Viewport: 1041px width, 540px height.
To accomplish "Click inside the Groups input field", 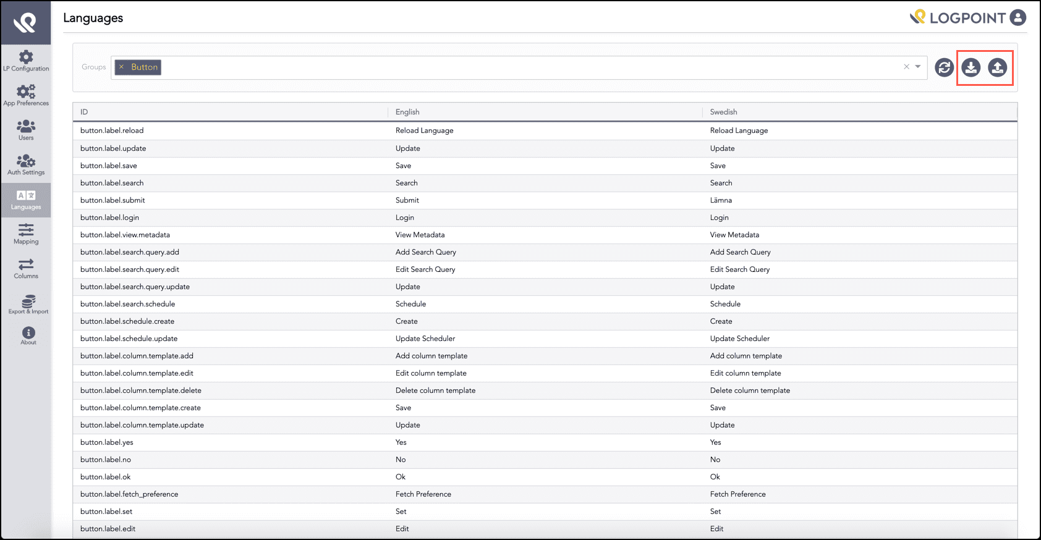I will [495, 67].
